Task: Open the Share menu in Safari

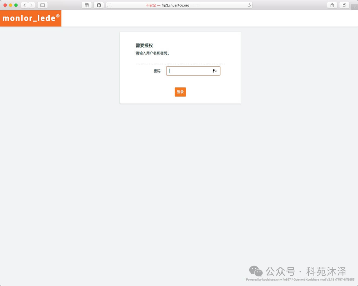Action: click(332, 5)
